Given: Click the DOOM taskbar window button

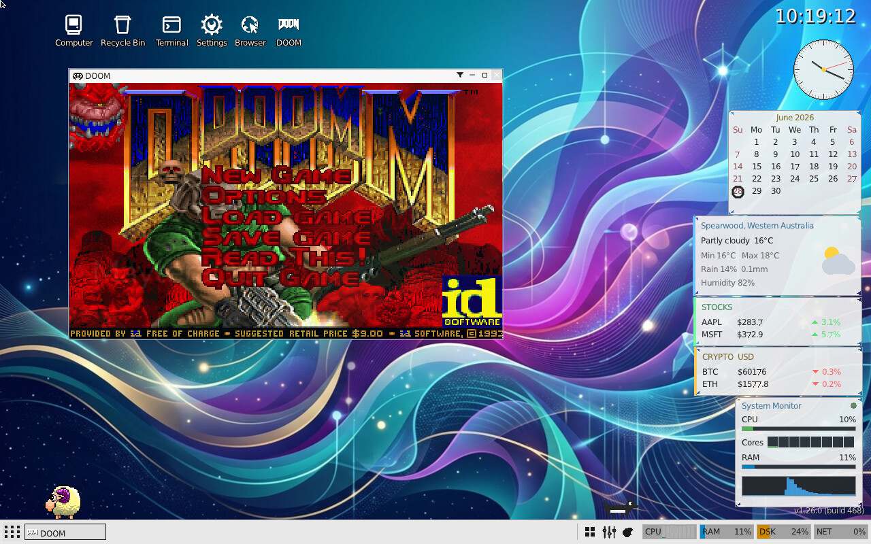Looking at the screenshot, I should tap(65, 532).
